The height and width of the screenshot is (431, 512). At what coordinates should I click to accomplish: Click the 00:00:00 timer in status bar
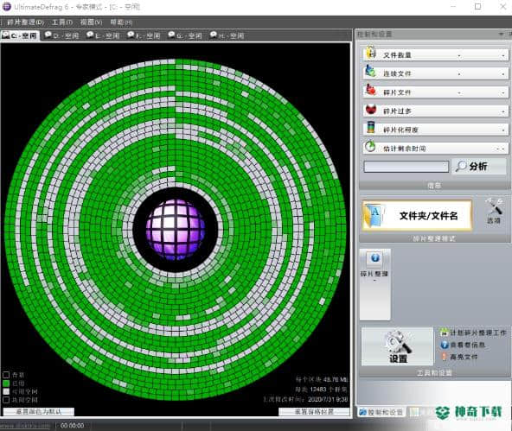[72, 426]
